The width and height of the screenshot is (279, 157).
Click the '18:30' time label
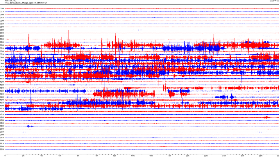pos(2,120)
